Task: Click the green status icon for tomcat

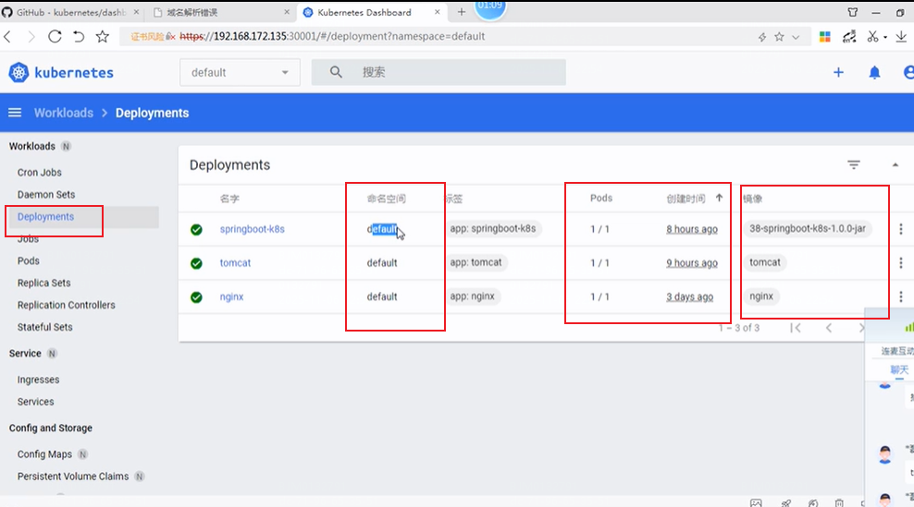Action: (196, 263)
